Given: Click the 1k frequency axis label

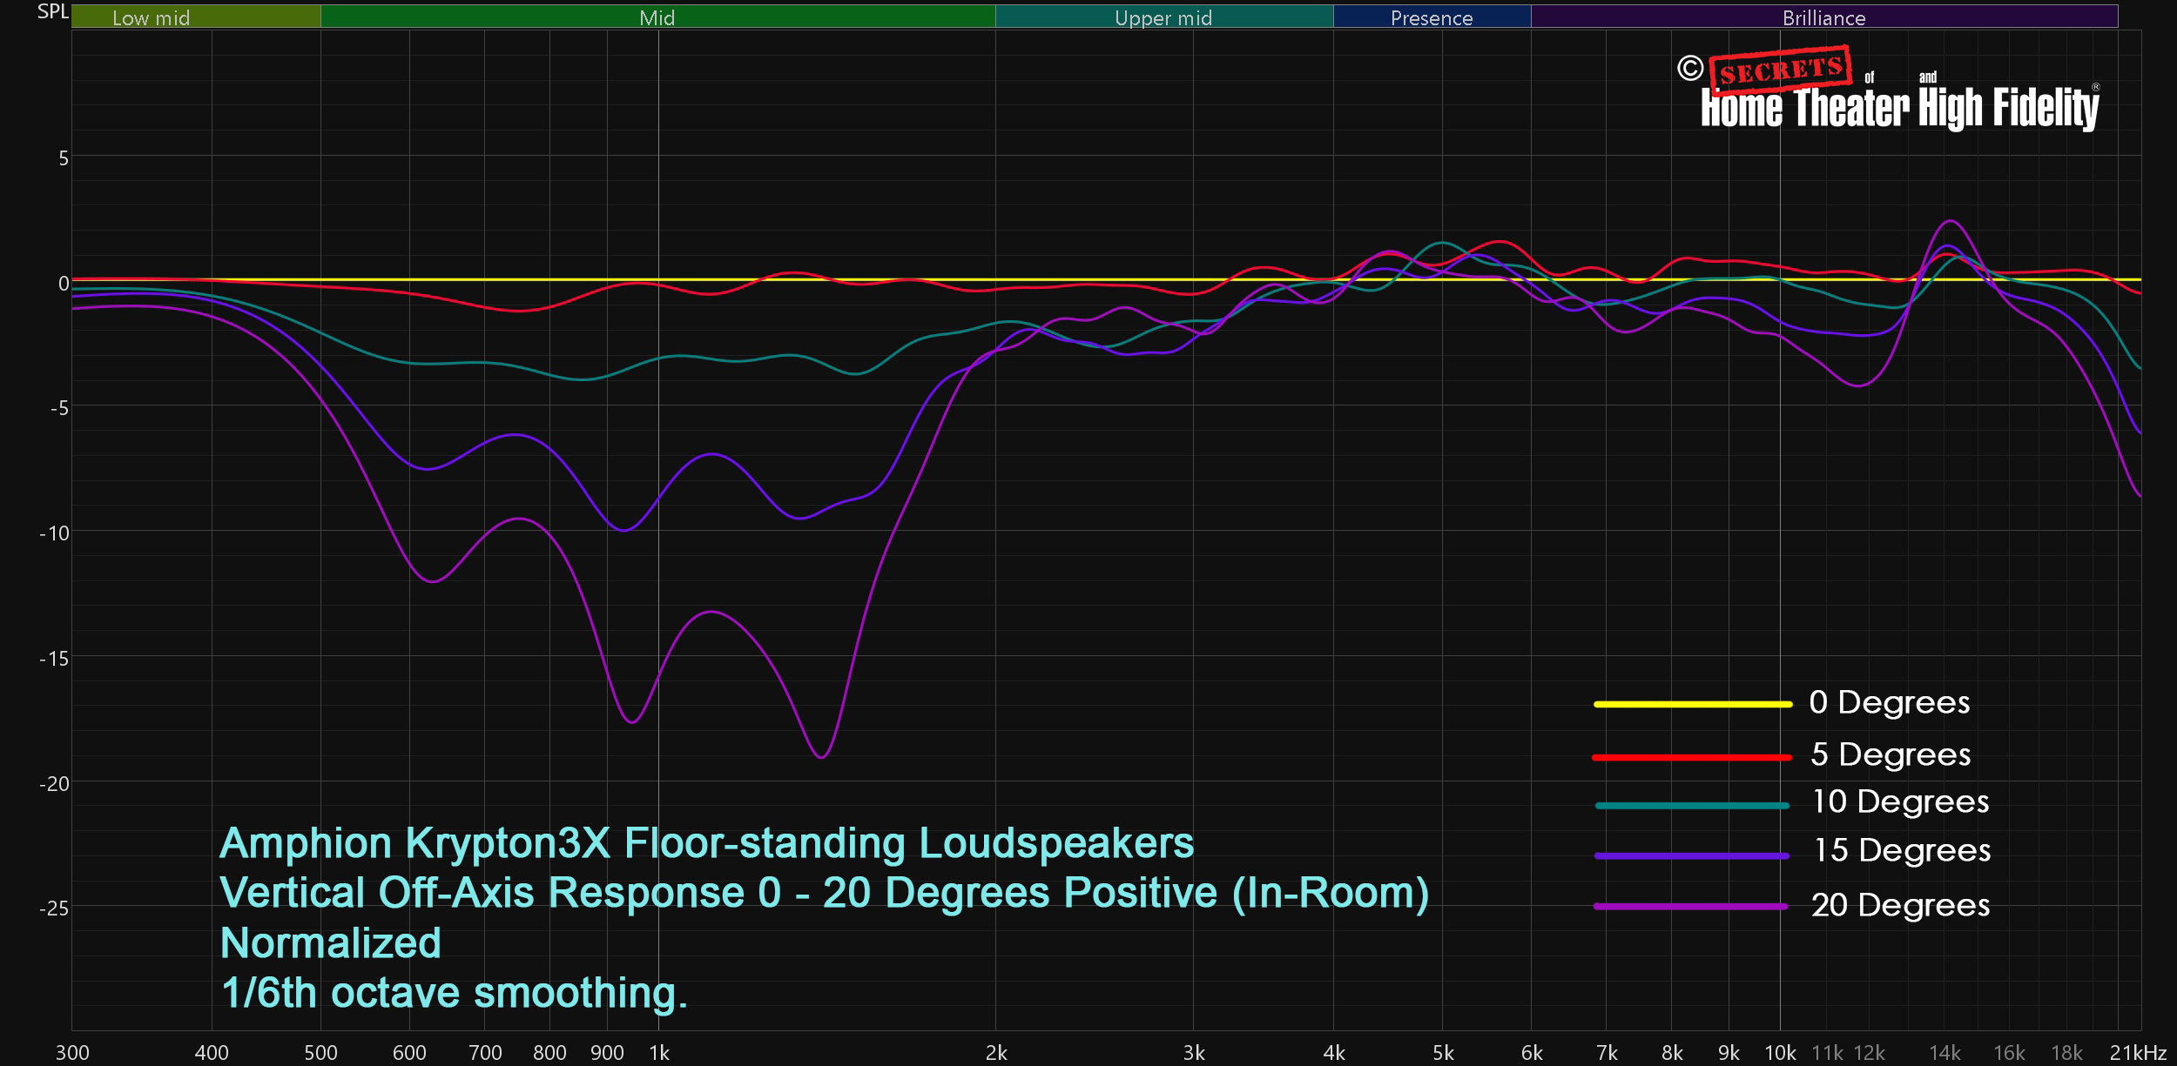Looking at the screenshot, I should click(659, 1053).
